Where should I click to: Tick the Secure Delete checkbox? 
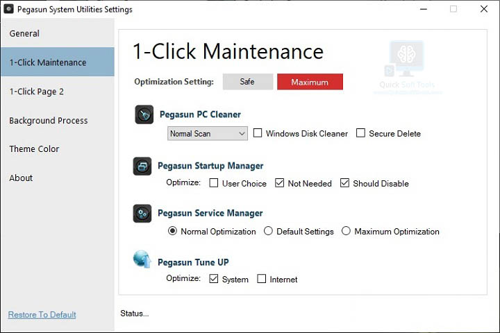click(x=360, y=133)
